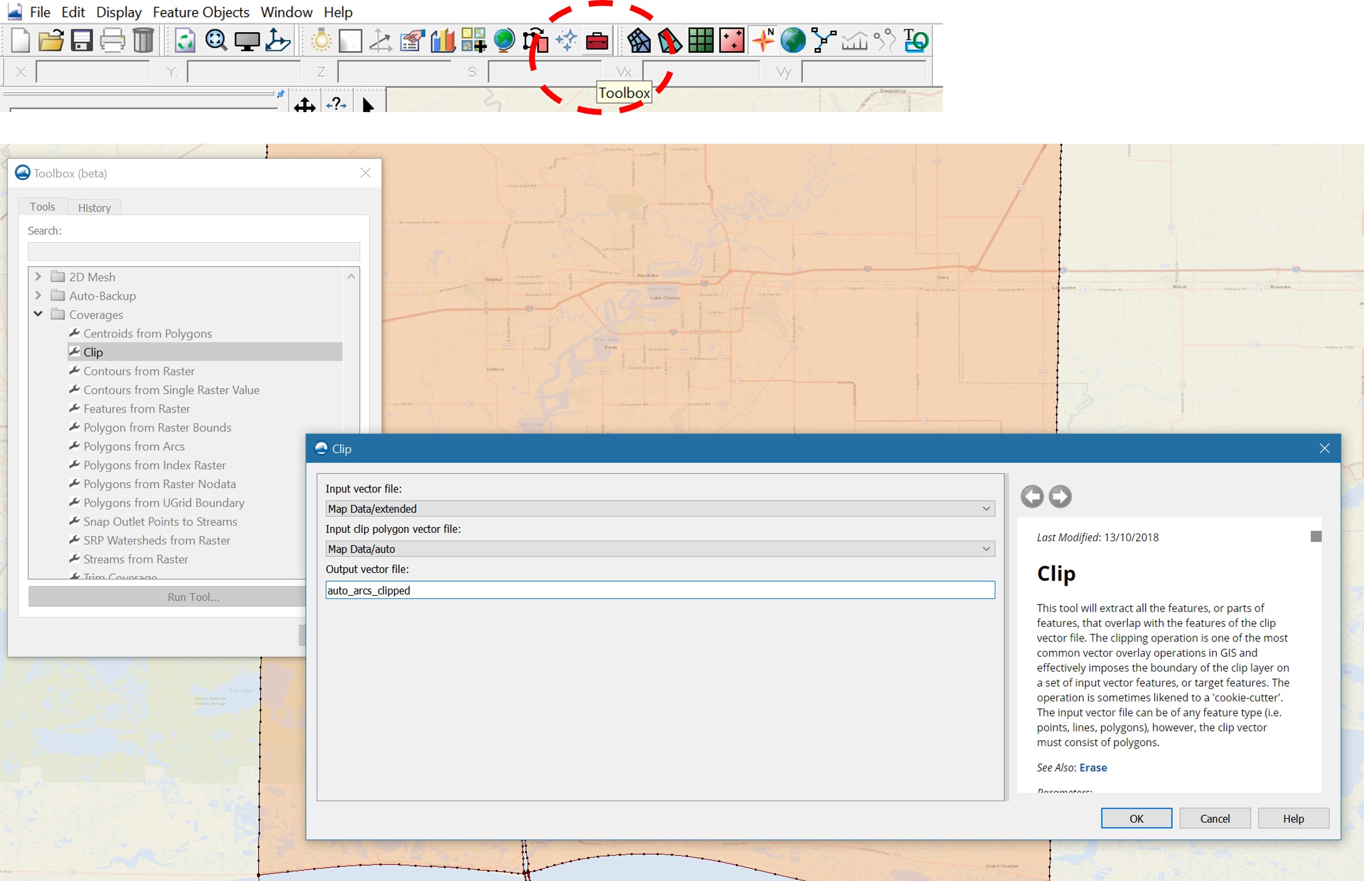Switch to the 2D Mesh module icon
The width and height of the screenshot is (1364, 881).
point(639,41)
